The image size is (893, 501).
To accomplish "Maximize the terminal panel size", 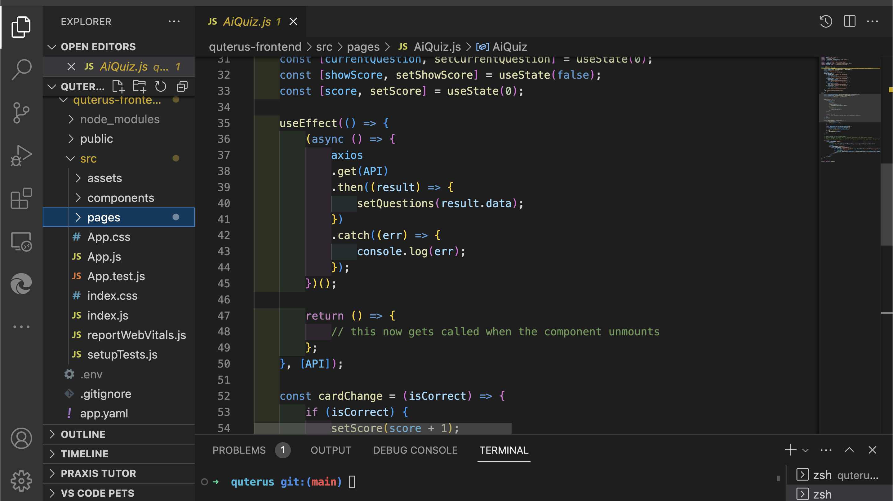I will (x=849, y=450).
